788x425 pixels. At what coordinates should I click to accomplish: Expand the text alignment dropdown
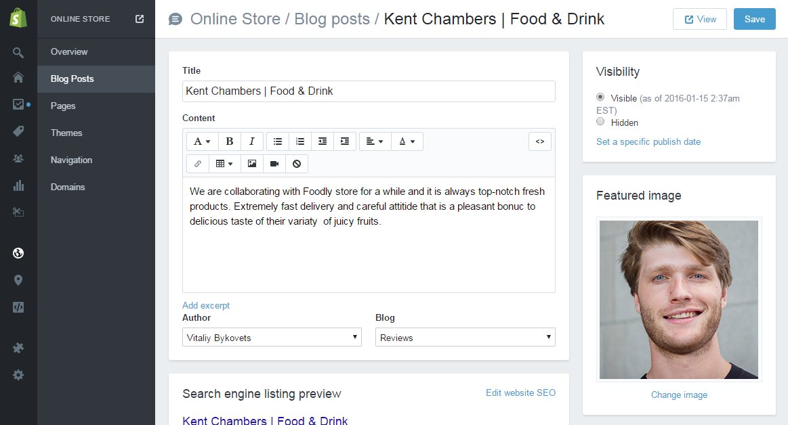coord(375,141)
